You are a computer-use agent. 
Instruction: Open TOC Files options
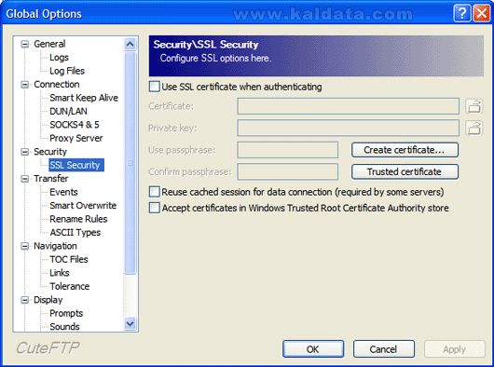click(x=69, y=259)
